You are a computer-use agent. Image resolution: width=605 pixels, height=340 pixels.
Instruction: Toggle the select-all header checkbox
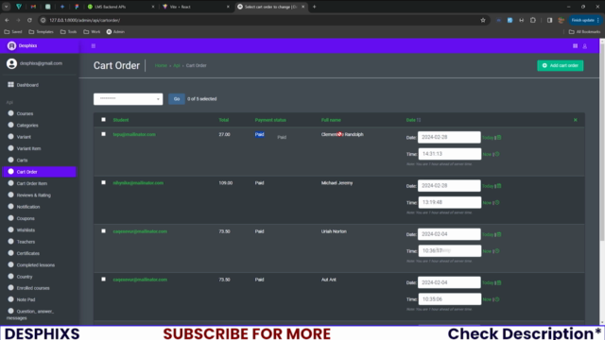[x=103, y=120]
